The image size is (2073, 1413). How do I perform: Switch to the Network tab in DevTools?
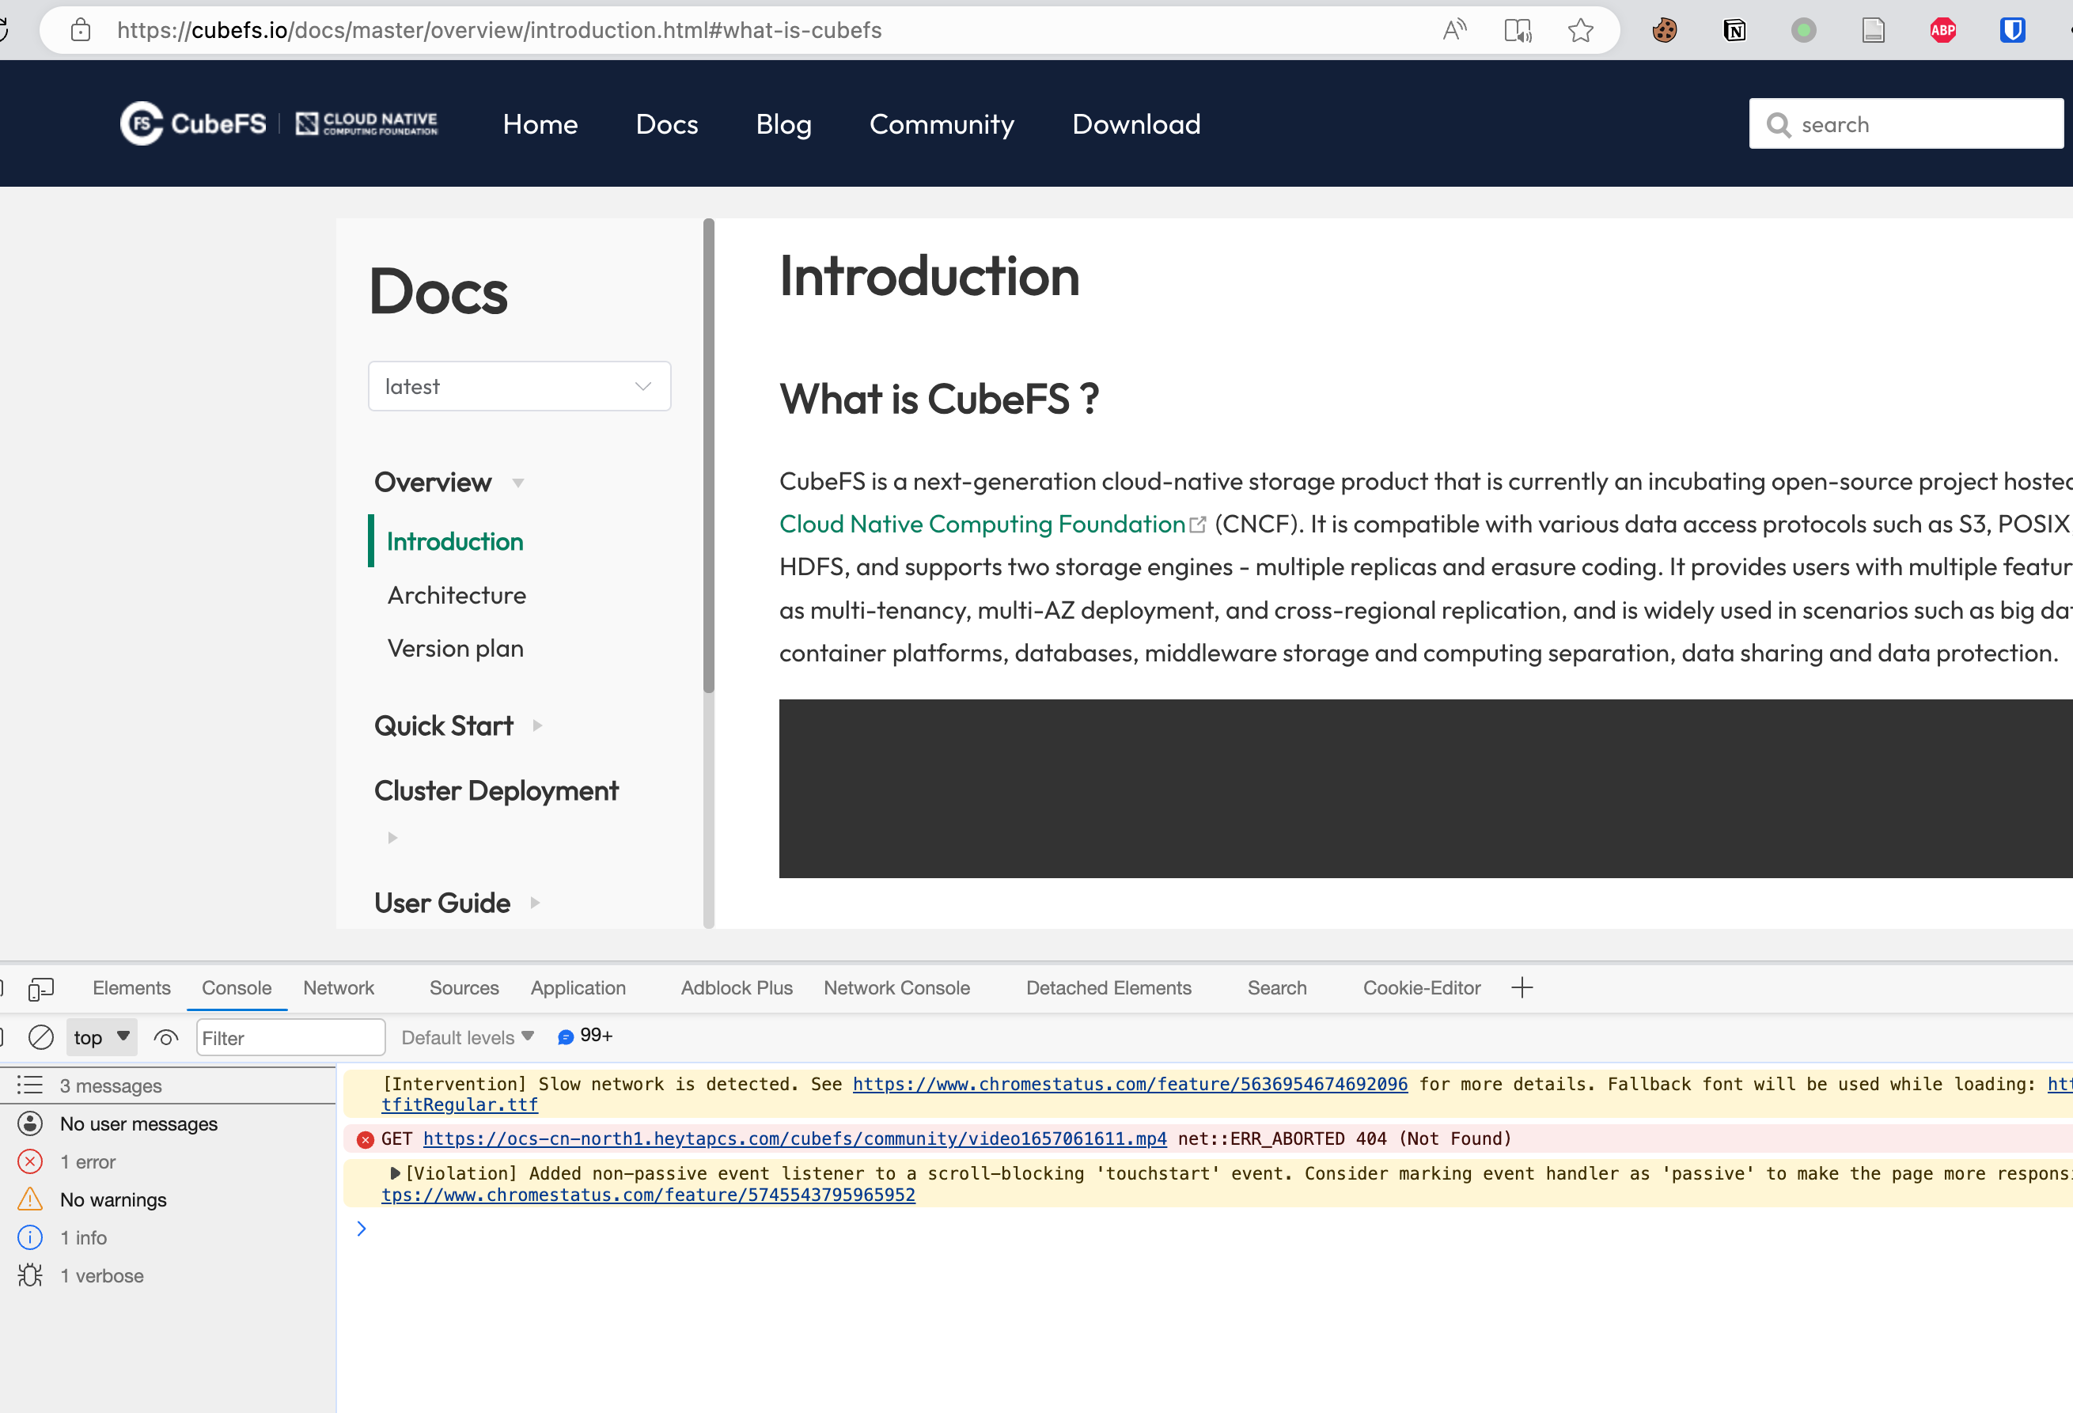(x=338, y=987)
